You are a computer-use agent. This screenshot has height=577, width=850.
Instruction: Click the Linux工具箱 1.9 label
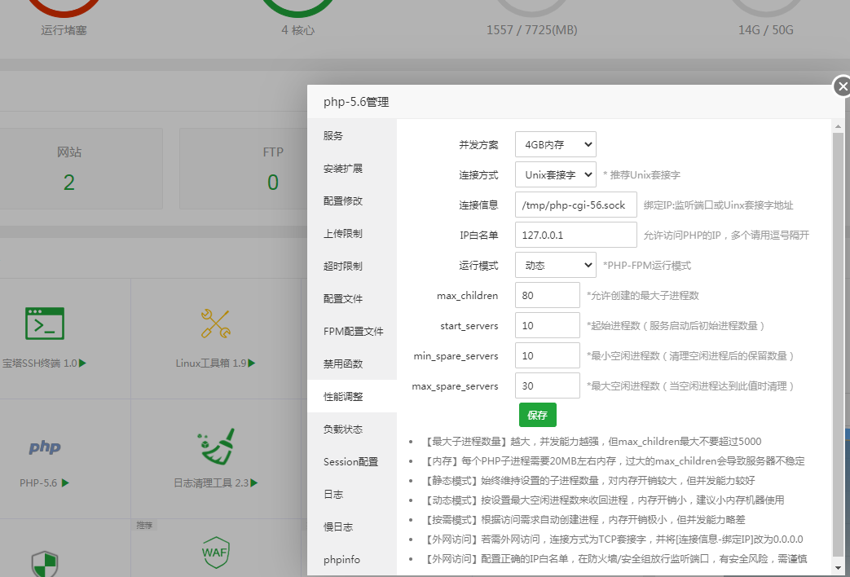point(211,363)
